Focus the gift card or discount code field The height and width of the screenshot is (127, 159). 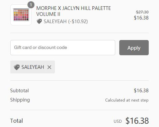[x=63, y=48]
